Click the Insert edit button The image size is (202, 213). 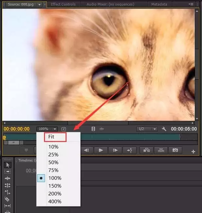pos(147,150)
